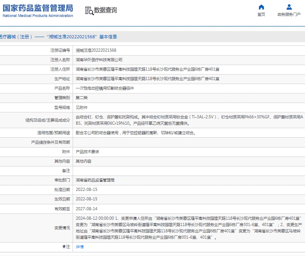Click National Medical Products Administration subtitle
305x256 pixels.
pyautogui.click(x=38, y=15)
